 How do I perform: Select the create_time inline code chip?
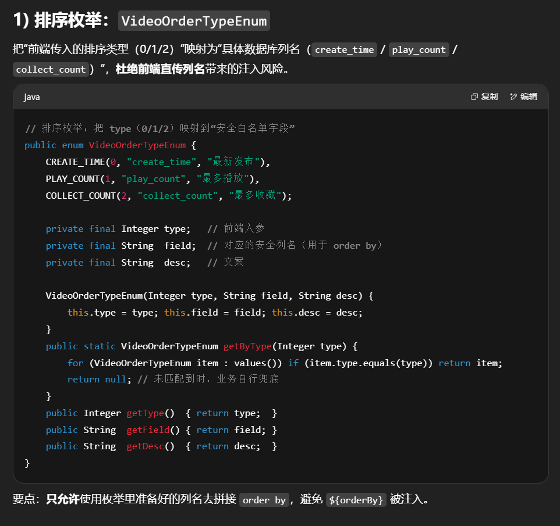345,50
